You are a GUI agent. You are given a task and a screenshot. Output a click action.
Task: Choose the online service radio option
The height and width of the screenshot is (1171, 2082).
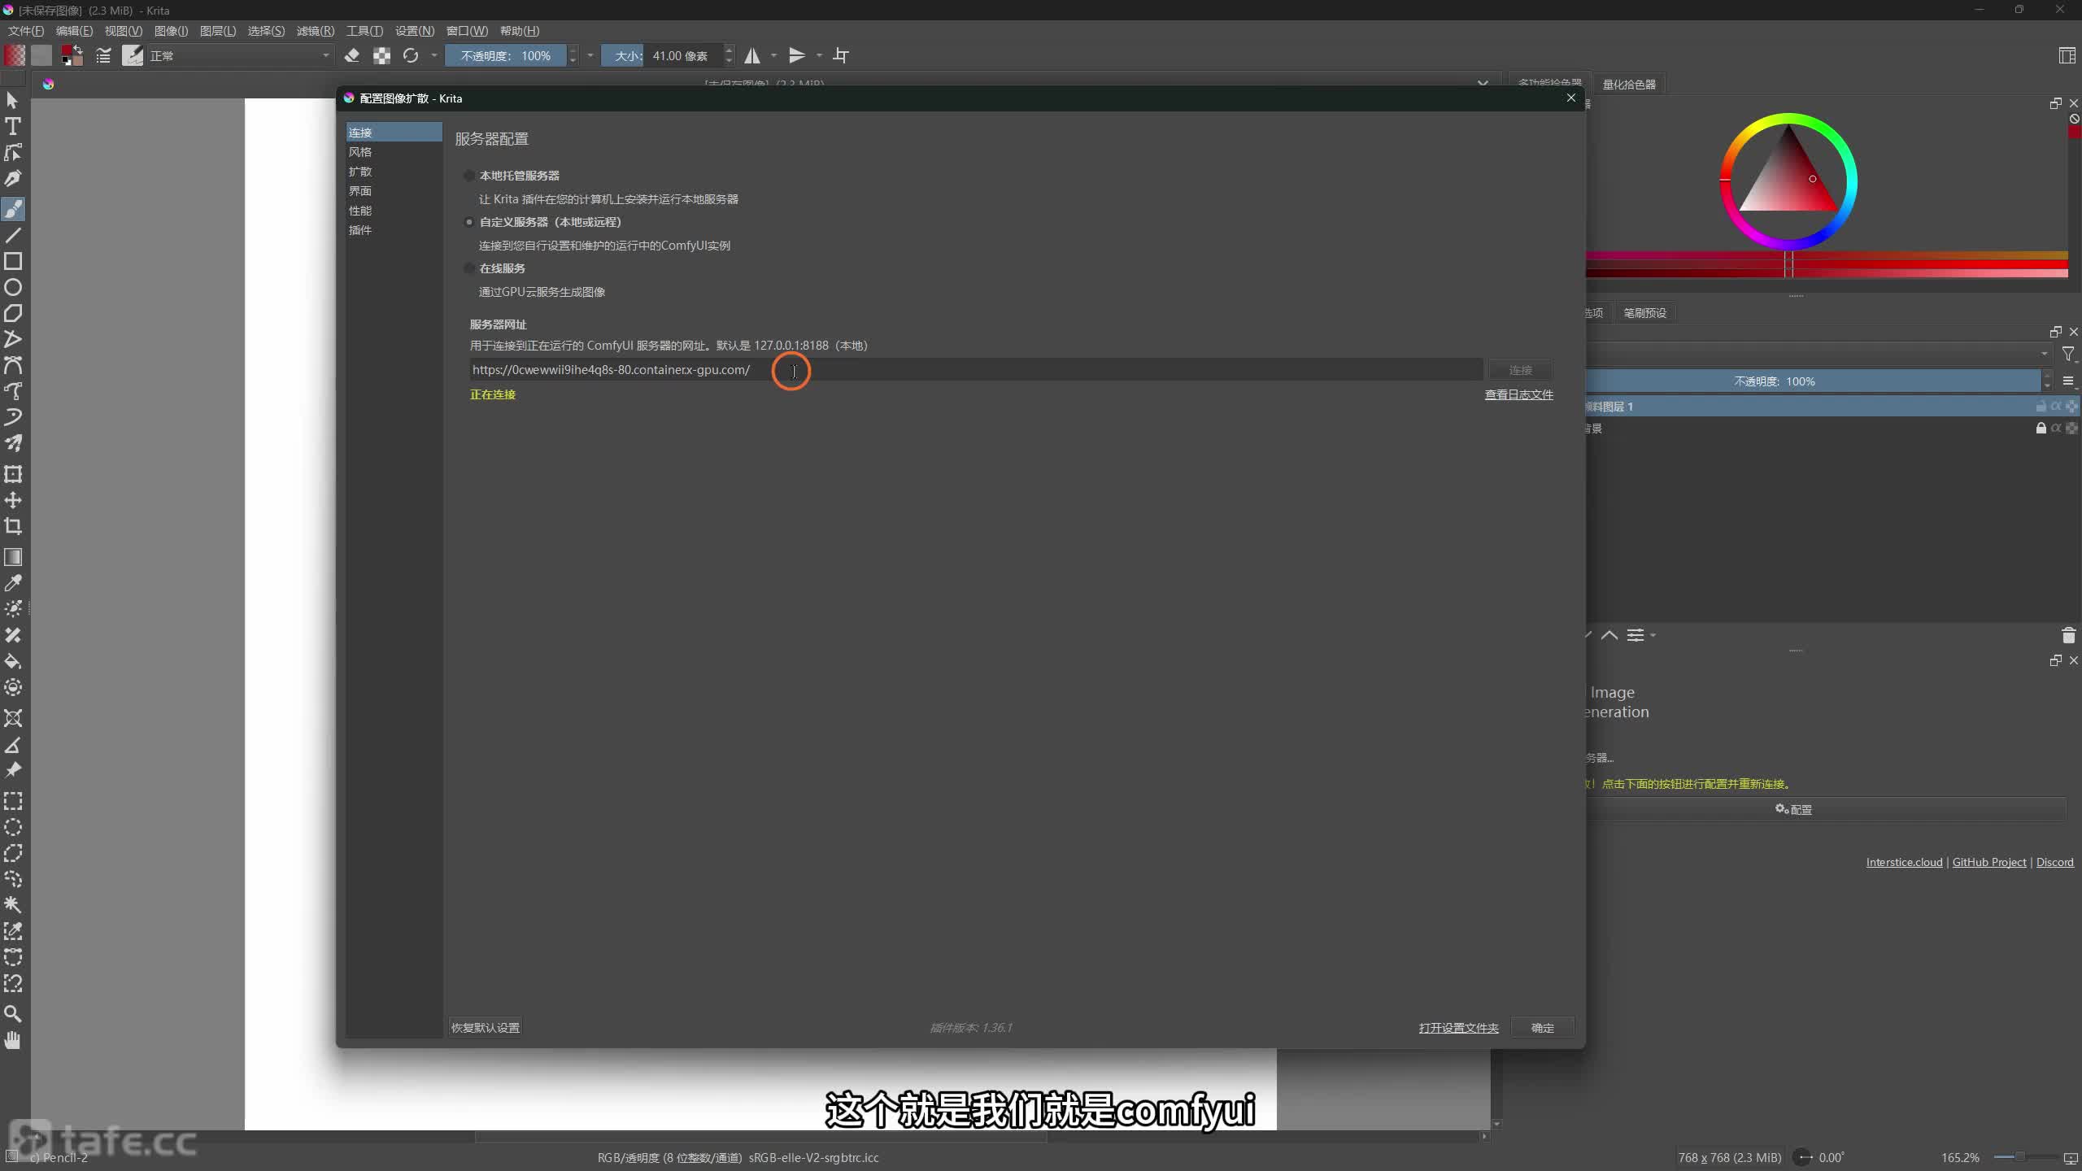(x=469, y=268)
